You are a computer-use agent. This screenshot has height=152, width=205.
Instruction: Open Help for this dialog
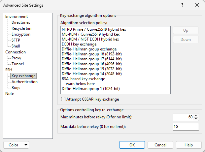pyautogui.click(x=188, y=145)
